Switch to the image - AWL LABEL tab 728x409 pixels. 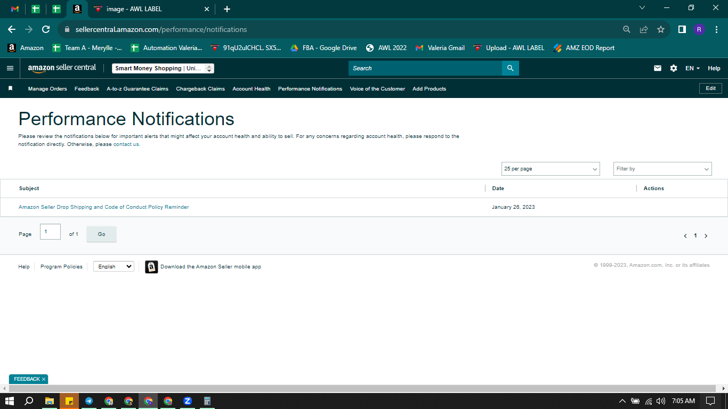click(151, 9)
